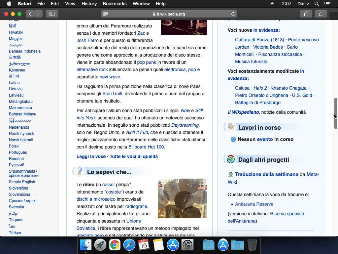338x254 pixels.
Task: Launch Launchpad rocket icon
Action: (x=100, y=245)
